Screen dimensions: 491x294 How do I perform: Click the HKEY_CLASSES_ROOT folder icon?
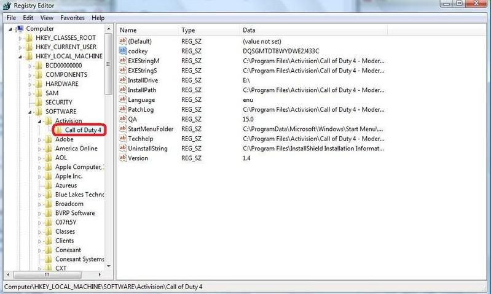point(29,38)
